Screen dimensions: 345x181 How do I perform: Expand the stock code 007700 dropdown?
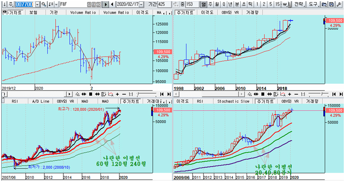tap(38, 4)
